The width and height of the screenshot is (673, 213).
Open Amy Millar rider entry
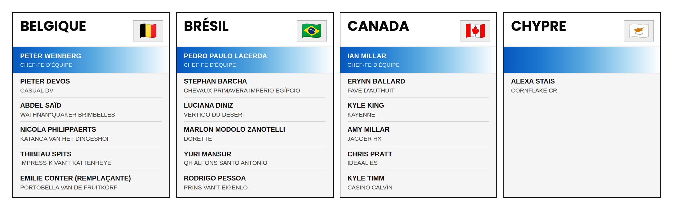418,134
